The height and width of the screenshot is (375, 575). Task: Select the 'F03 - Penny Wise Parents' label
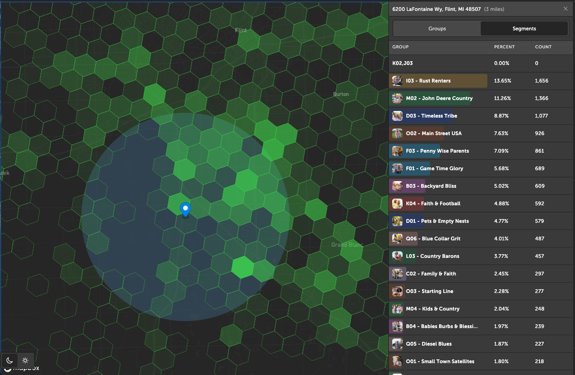(437, 151)
